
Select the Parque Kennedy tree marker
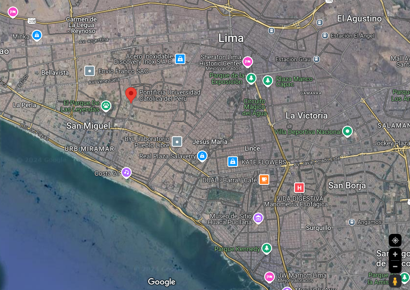[x=267, y=248]
